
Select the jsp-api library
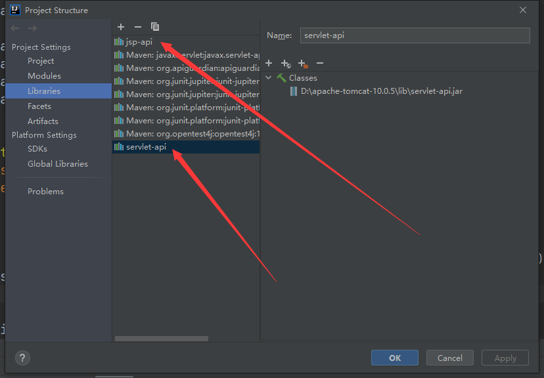tap(186, 42)
